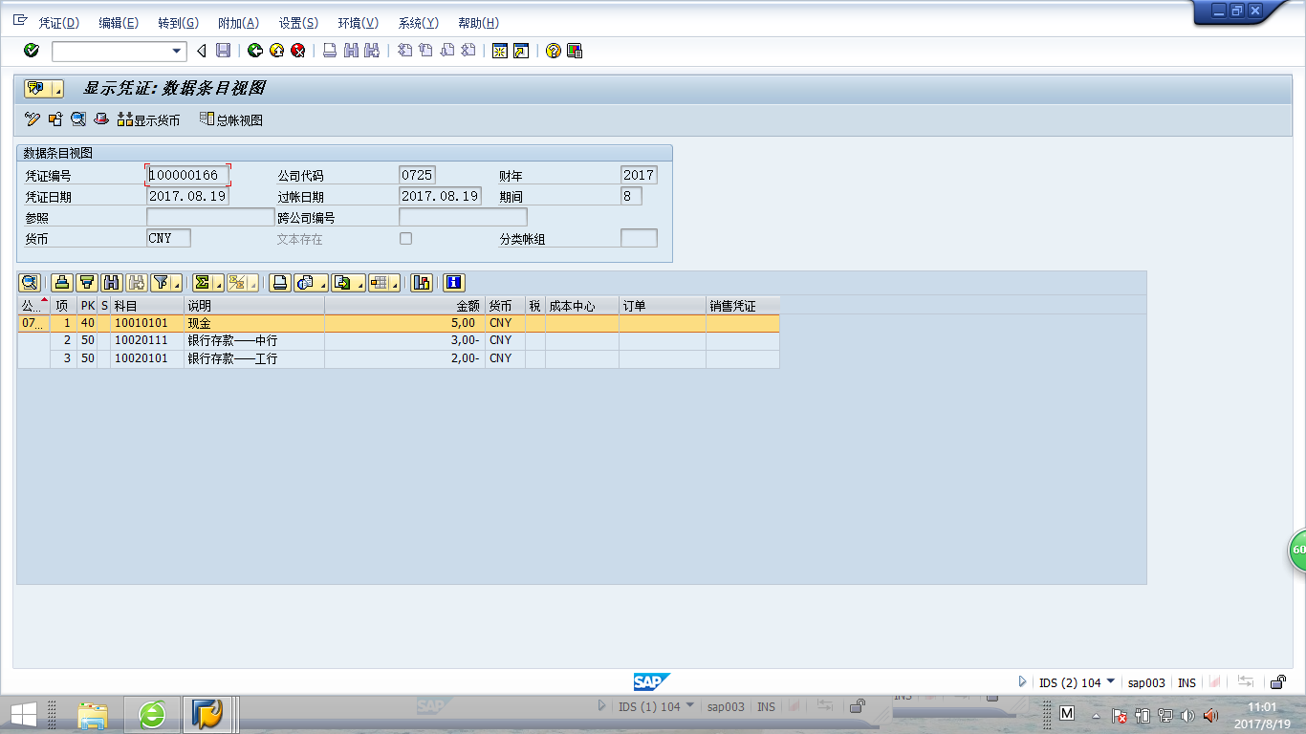Click the Find binoculars icon in top toolbar

(x=351, y=51)
